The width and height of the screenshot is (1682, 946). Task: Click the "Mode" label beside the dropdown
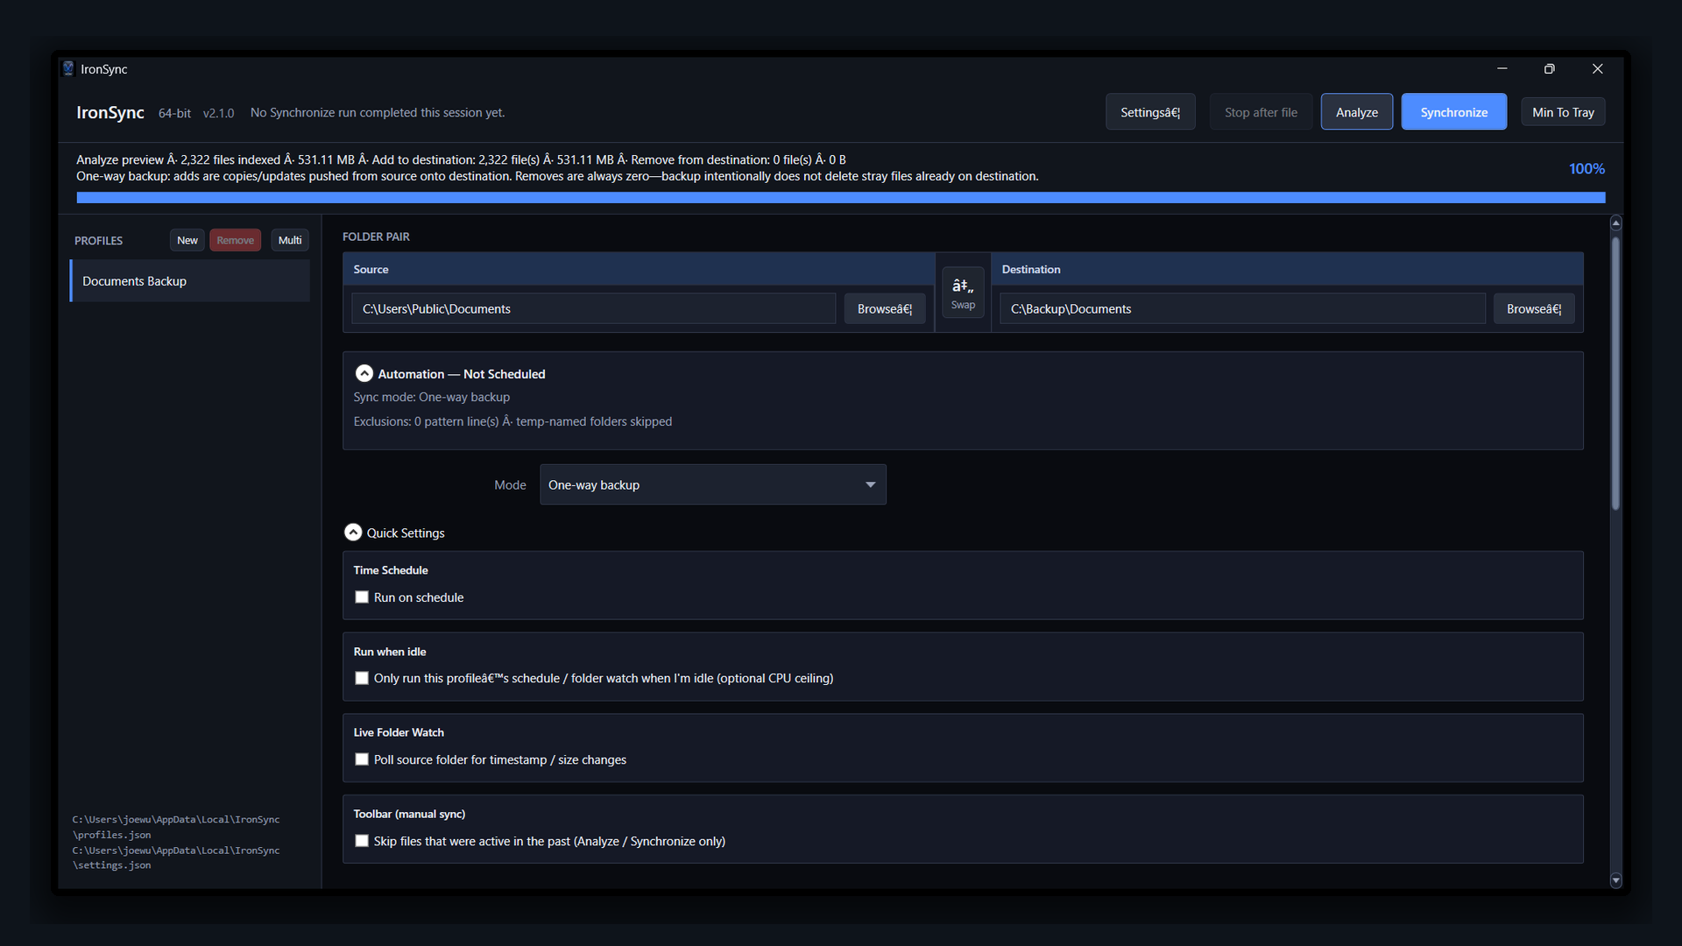[510, 485]
